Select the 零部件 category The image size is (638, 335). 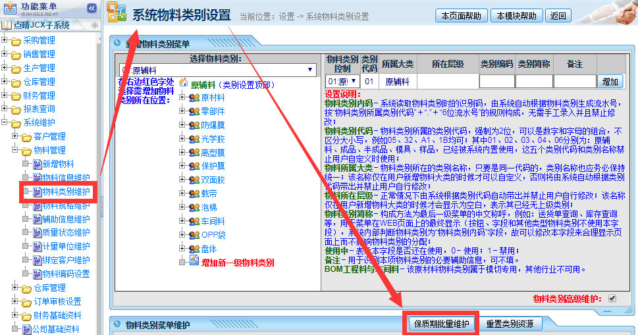point(213,111)
